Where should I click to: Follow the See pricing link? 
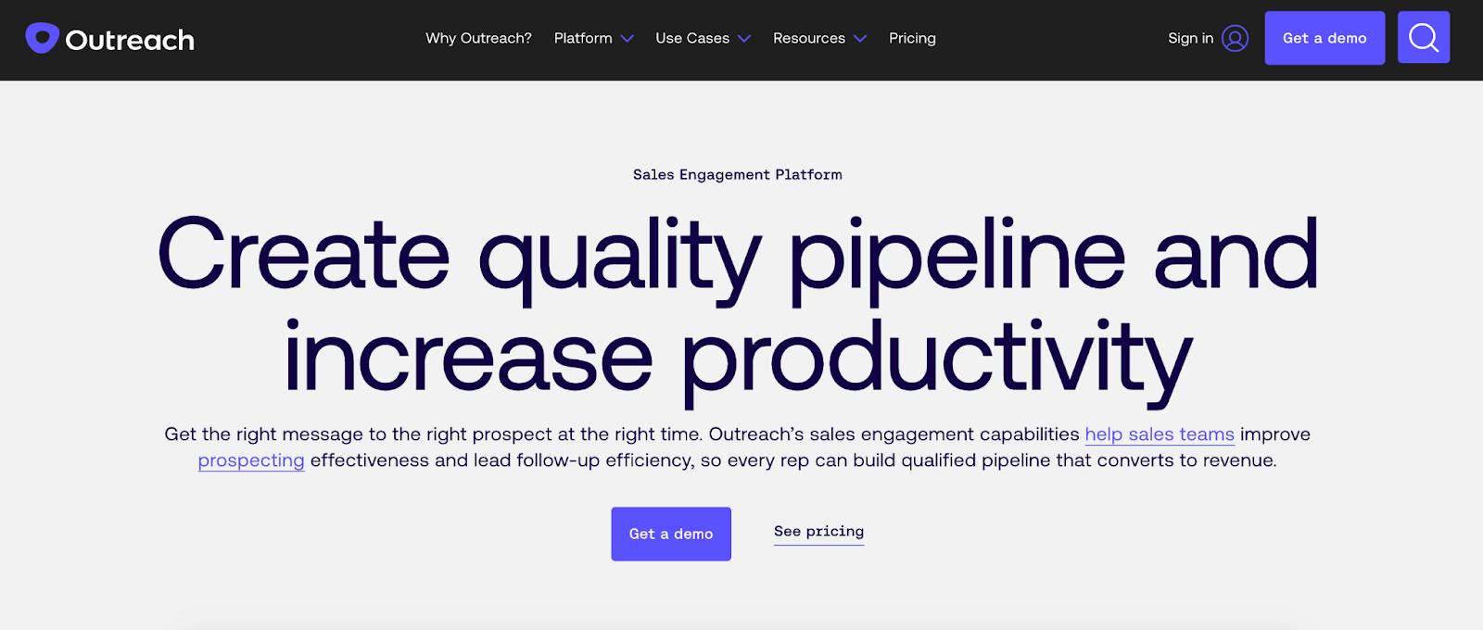click(x=819, y=532)
